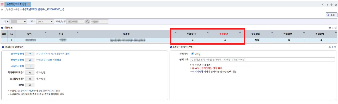Click the document icon beside breadcrumb
Screen dimensions: 338x104
(x=6, y=9)
